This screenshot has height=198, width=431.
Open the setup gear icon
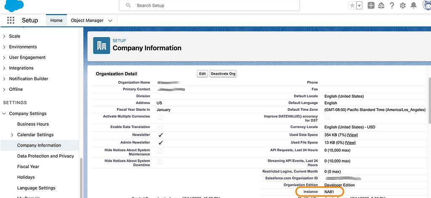pyautogui.click(x=403, y=5)
